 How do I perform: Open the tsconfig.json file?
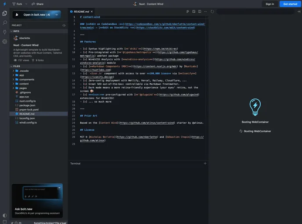click(x=39, y=118)
